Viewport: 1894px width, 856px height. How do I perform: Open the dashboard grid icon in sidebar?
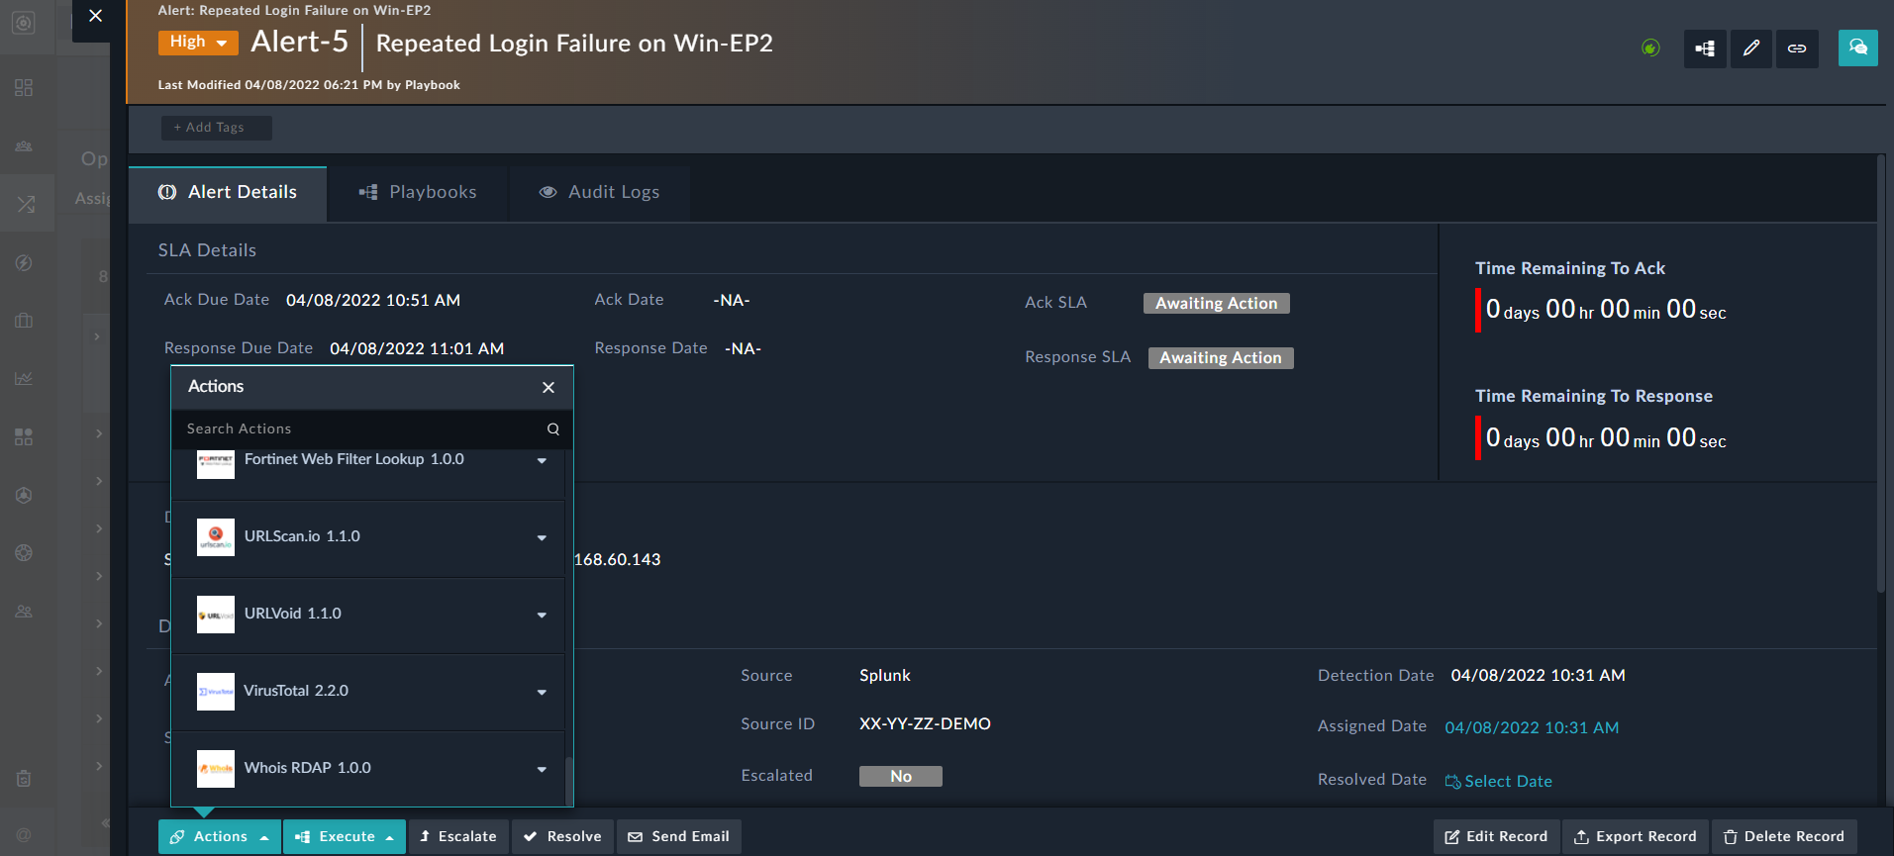[25, 87]
